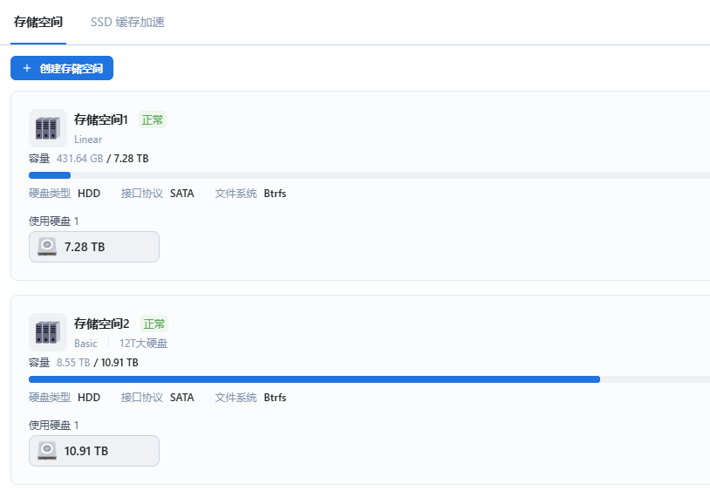Screen dimensions: 710x491
Task: Click HDD disk type in 存储空间2
Action: point(89,398)
